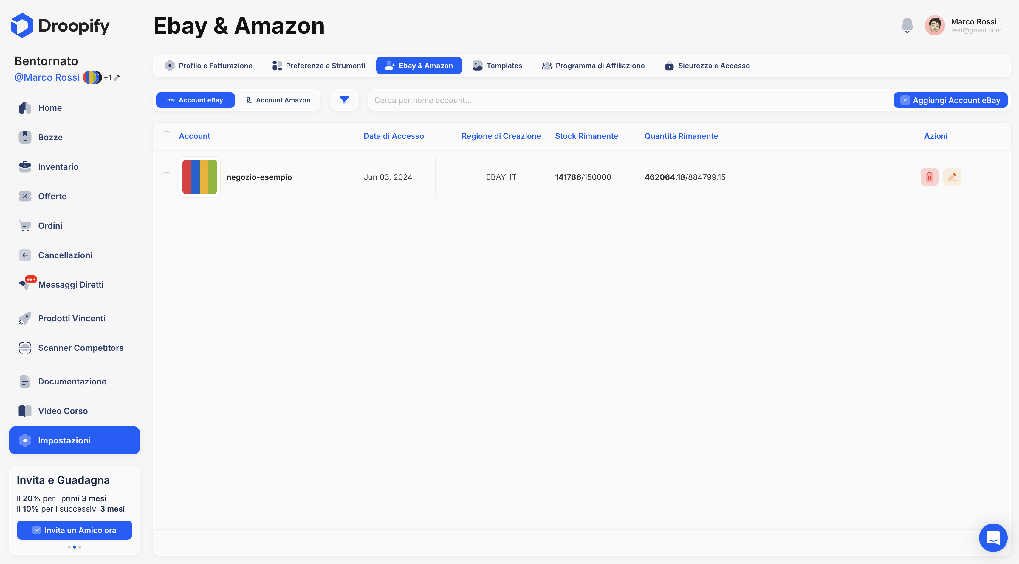The image size is (1019, 564).
Task: Click the search by account name field
Action: pos(631,100)
